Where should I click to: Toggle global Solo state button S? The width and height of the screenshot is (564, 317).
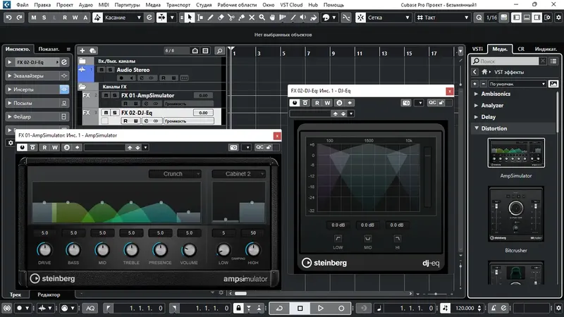pos(44,17)
